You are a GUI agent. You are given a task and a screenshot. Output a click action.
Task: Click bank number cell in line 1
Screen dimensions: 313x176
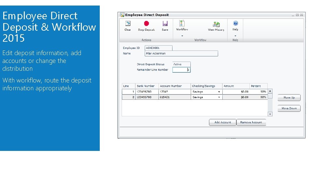[x=147, y=92]
